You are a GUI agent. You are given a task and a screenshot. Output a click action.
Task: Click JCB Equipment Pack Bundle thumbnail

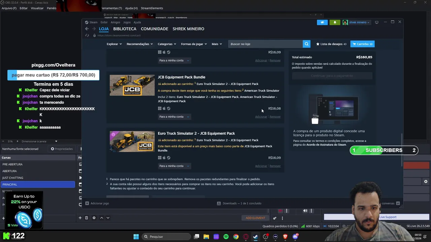point(132,85)
